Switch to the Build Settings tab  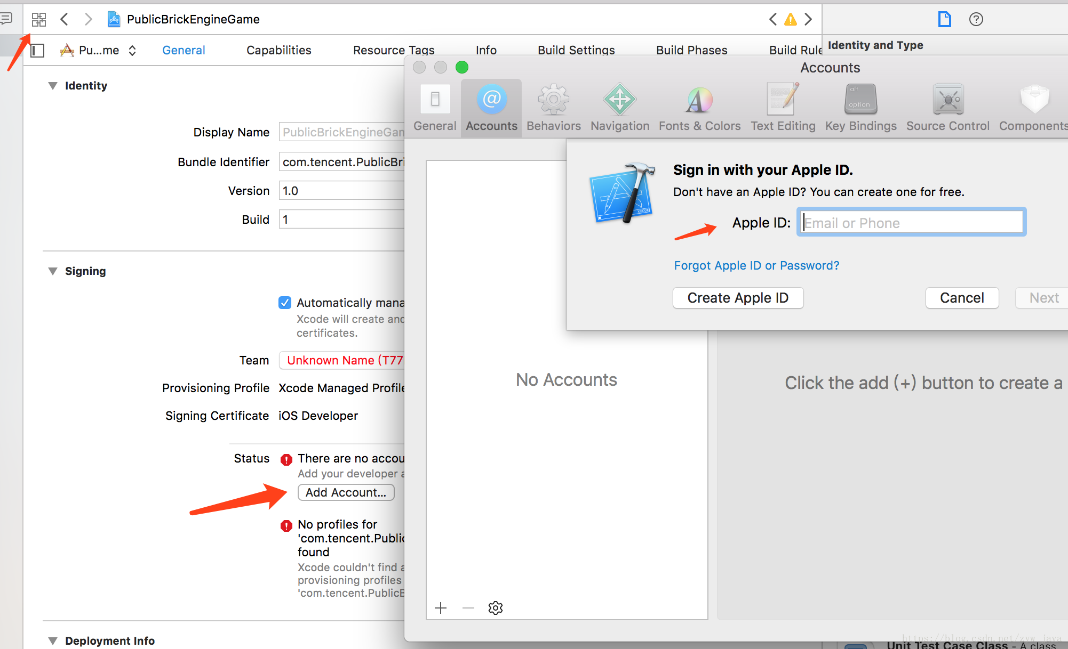(576, 50)
